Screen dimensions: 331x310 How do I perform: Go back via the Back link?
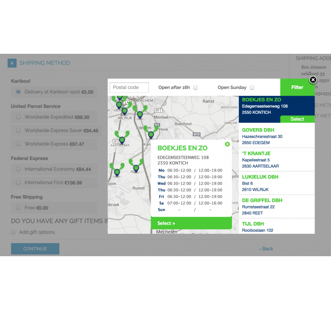point(266,248)
